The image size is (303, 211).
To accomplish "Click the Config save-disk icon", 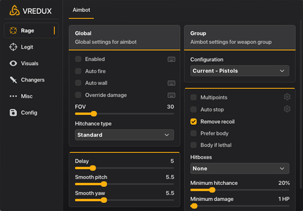I will (13, 113).
